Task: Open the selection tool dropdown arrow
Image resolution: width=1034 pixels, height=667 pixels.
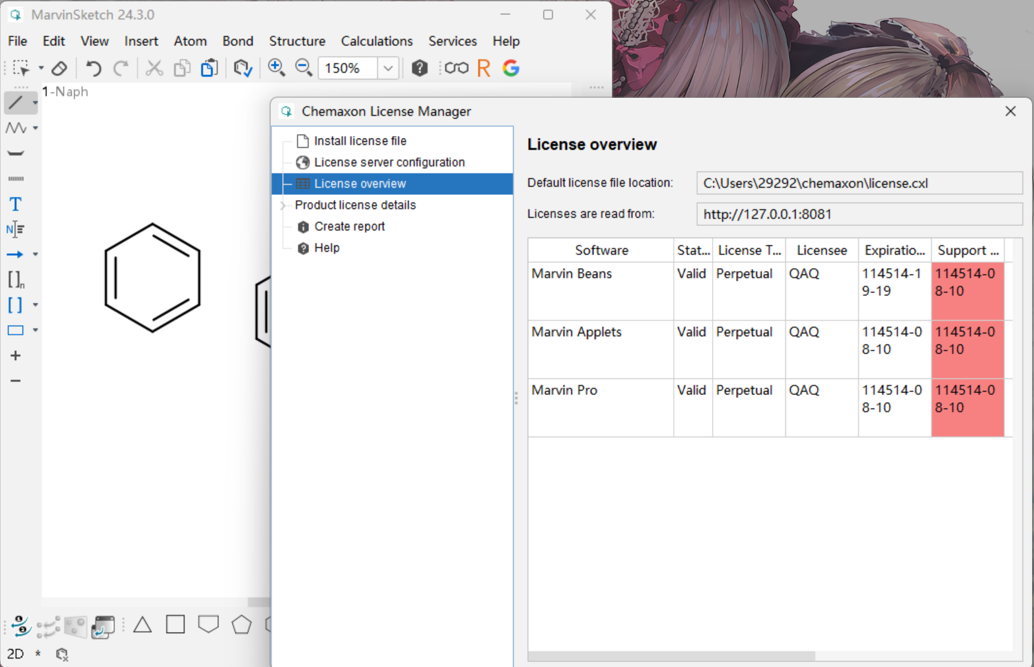Action: pos(41,68)
